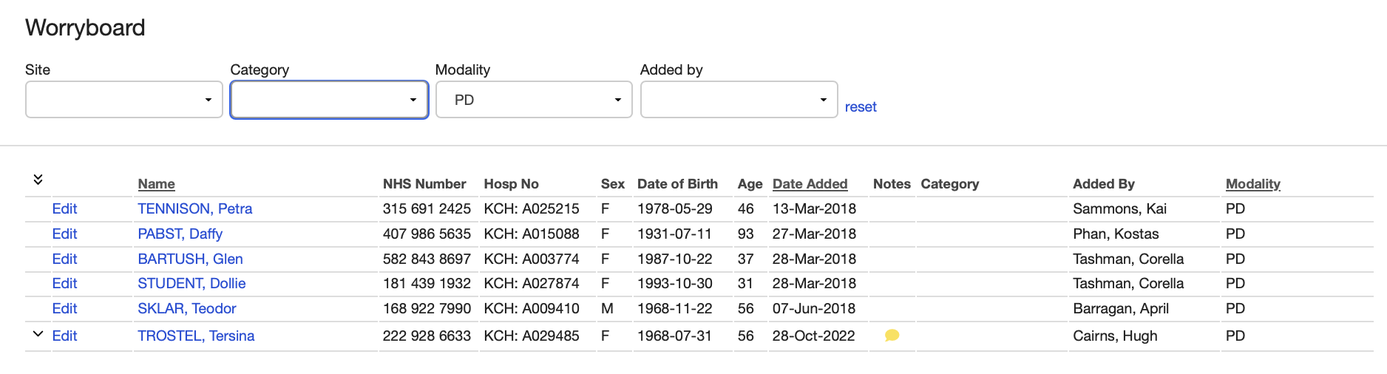
Task: Open the Added by dropdown
Action: point(739,100)
